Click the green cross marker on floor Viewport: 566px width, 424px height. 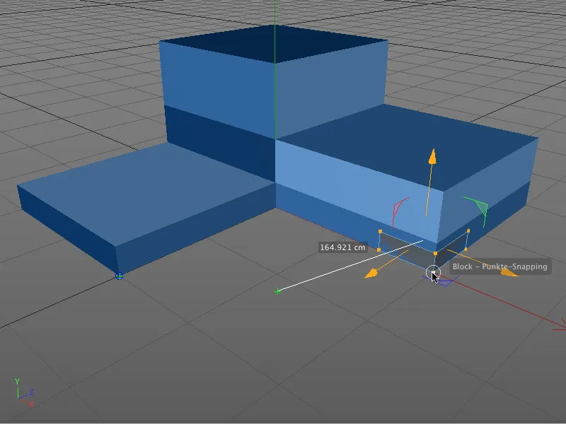click(277, 291)
